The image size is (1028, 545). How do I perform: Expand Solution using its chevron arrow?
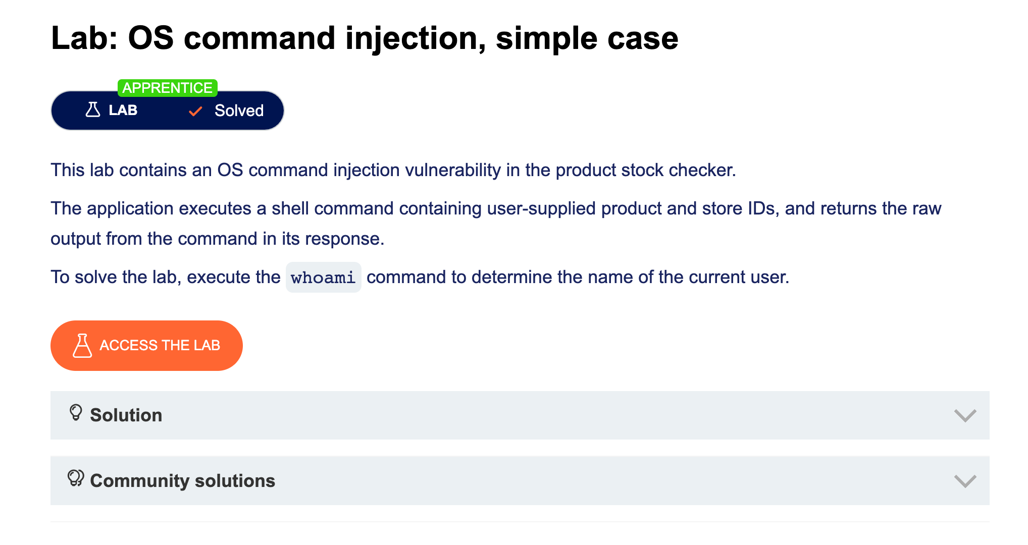(965, 415)
